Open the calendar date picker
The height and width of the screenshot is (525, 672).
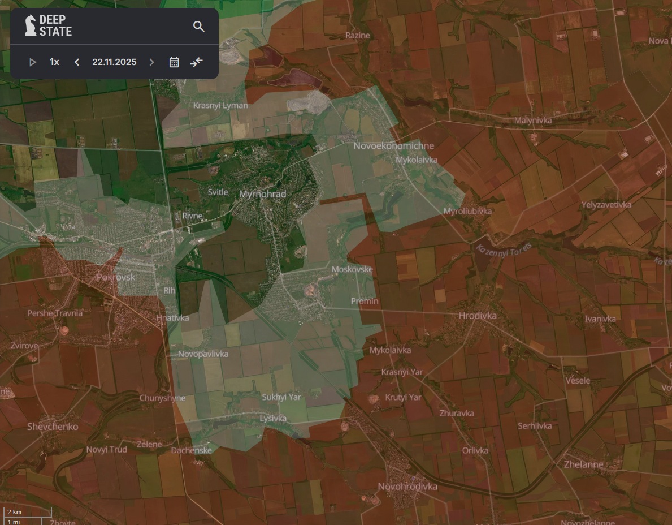pos(174,62)
